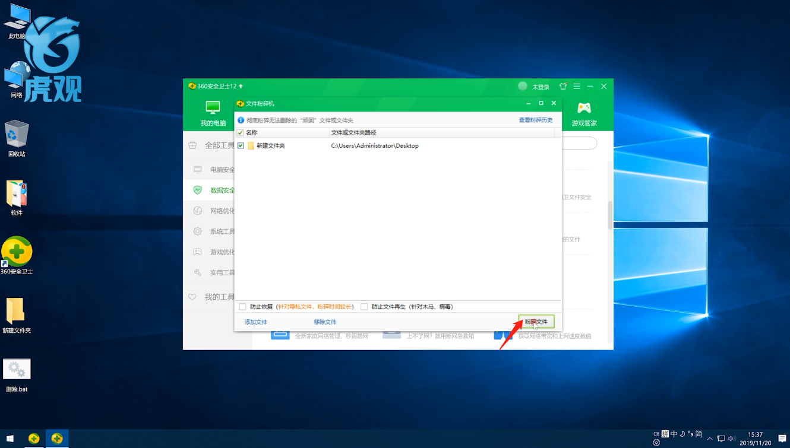Click the 360安全卫士 logo in title bar

[x=192, y=86]
